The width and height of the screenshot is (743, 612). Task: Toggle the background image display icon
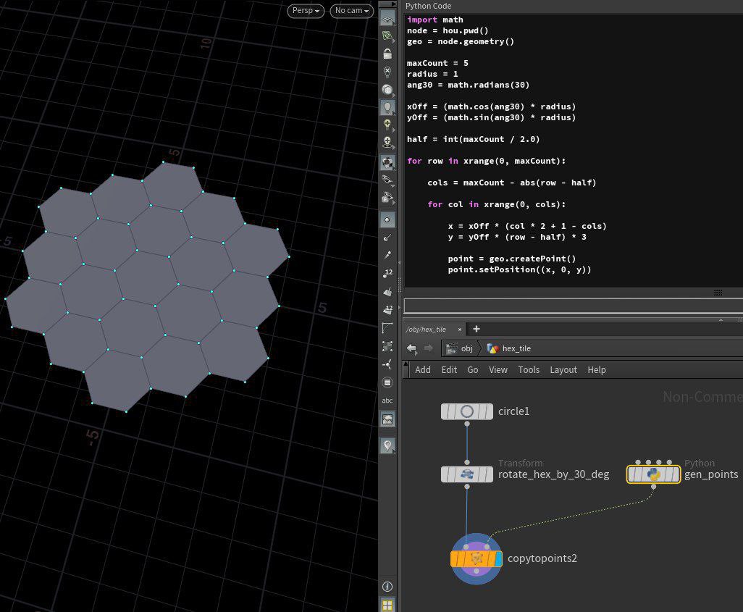click(x=387, y=419)
